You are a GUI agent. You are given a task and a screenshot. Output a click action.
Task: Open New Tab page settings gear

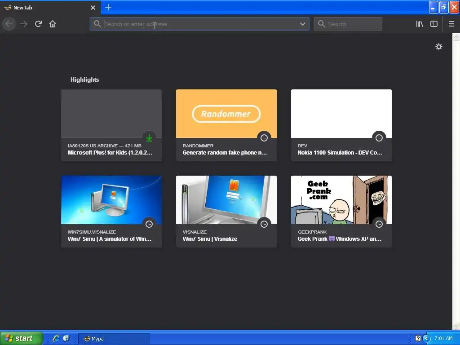pyautogui.click(x=438, y=47)
